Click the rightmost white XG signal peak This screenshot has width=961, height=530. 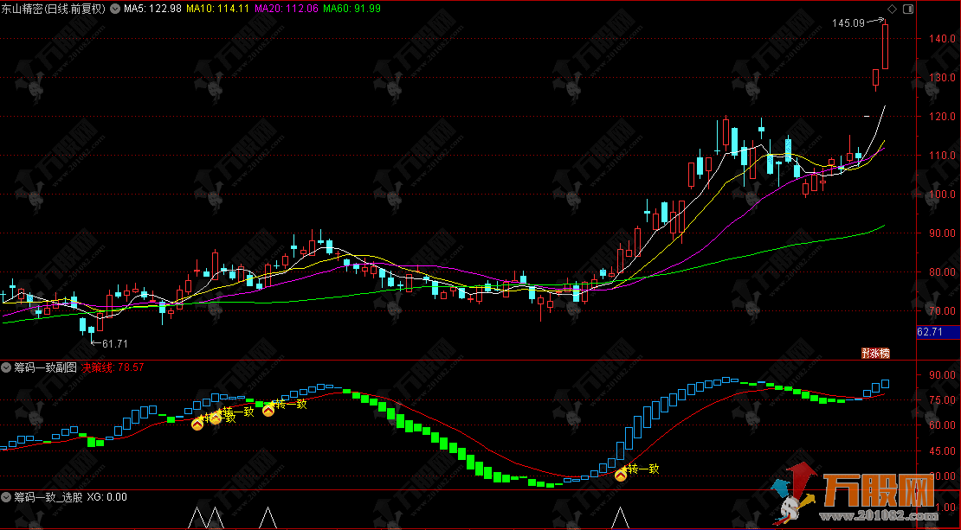pos(620,518)
